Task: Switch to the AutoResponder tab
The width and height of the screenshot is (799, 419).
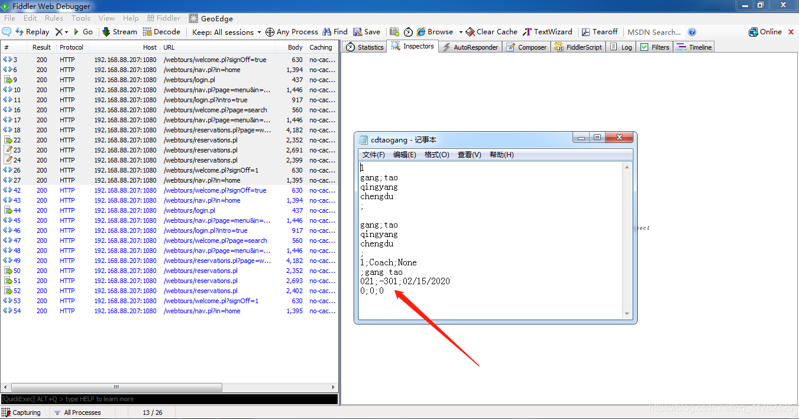Action: point(471,47)
